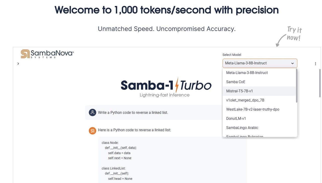322x183 pixels.
Task: Click the page vertical scrollbar on the right
Action: coord(320,83)
